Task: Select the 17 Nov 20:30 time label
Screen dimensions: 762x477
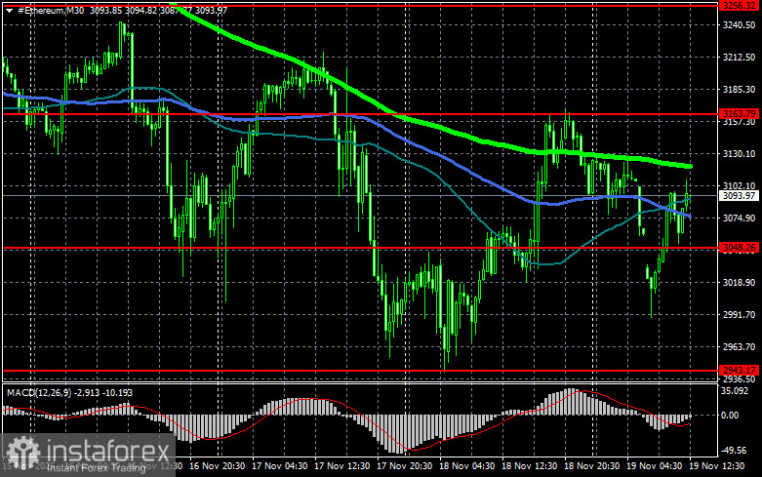Action: tap(404, 466)
